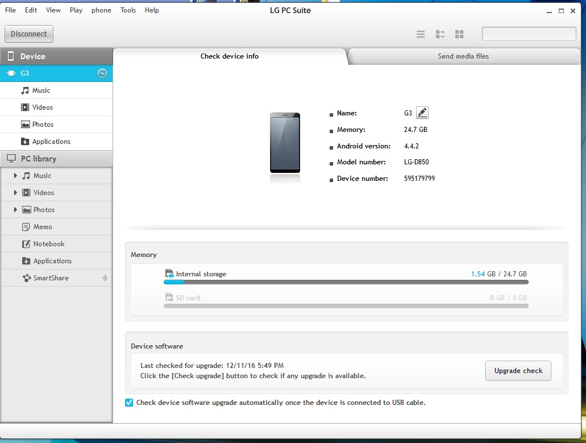Click Last checked for upgrade date text
This screenshot has width=586, height=443.
pyautogui.click(x=212, y=366)
